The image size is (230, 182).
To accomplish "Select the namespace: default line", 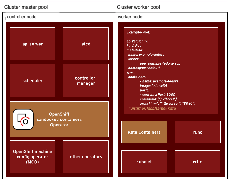I will coord(144,68).
